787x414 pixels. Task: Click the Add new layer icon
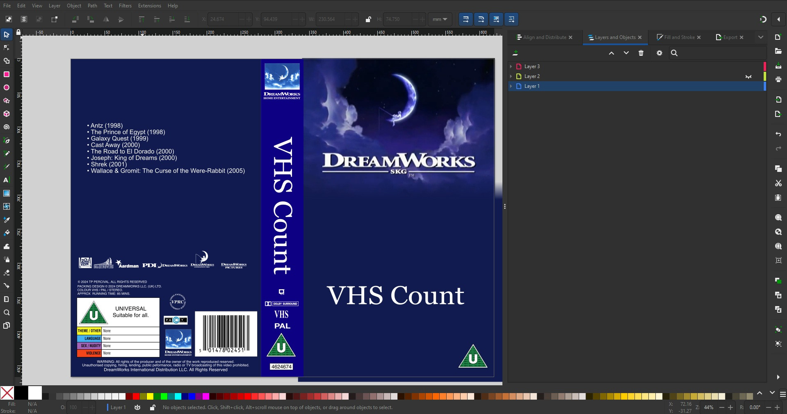tap(516, 53)
